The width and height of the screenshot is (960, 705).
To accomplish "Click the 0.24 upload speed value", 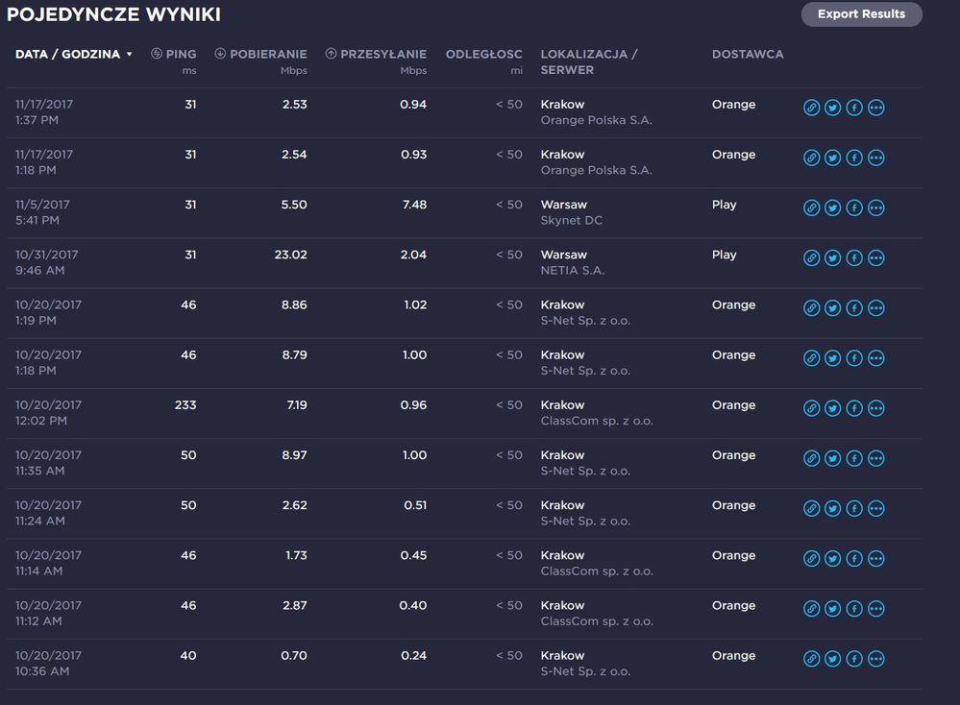I will coord(414,655).
